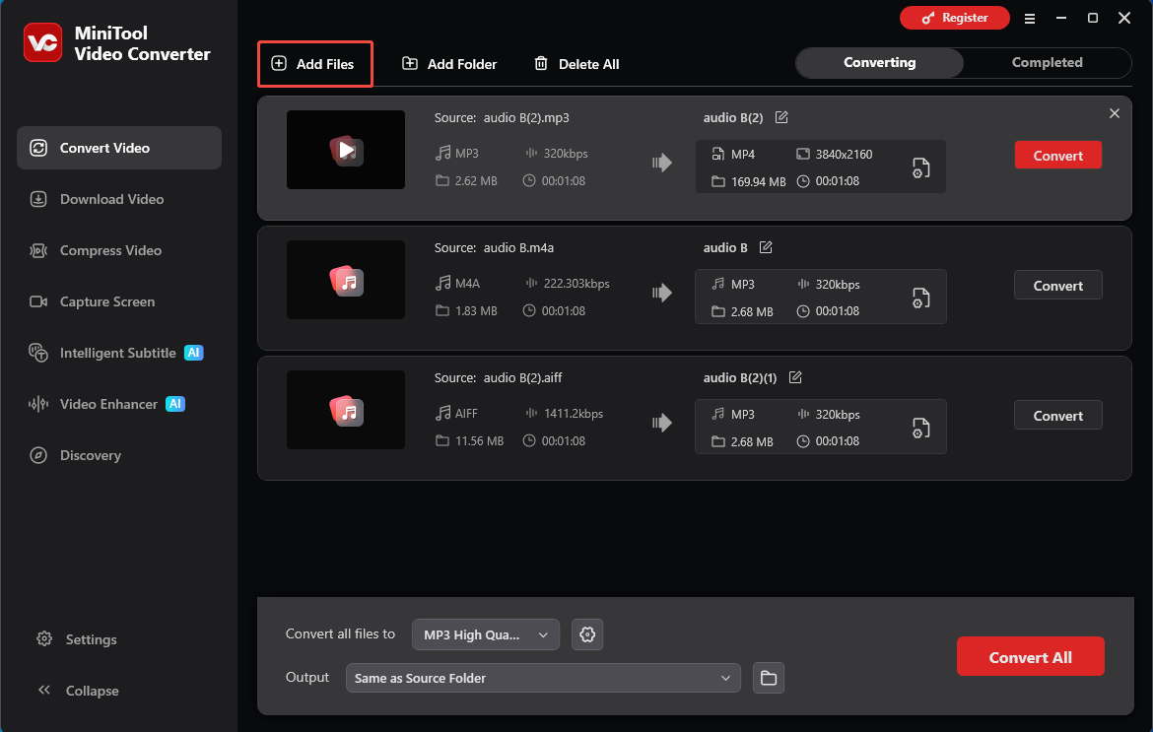The image size is (1153, 732).
Task: Click the MiniTool Video Converter logo
Action: point(42,42)
